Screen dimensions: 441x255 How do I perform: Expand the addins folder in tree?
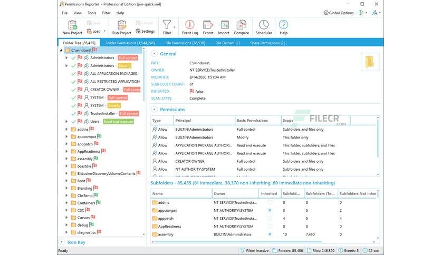(x=66, y=129)
